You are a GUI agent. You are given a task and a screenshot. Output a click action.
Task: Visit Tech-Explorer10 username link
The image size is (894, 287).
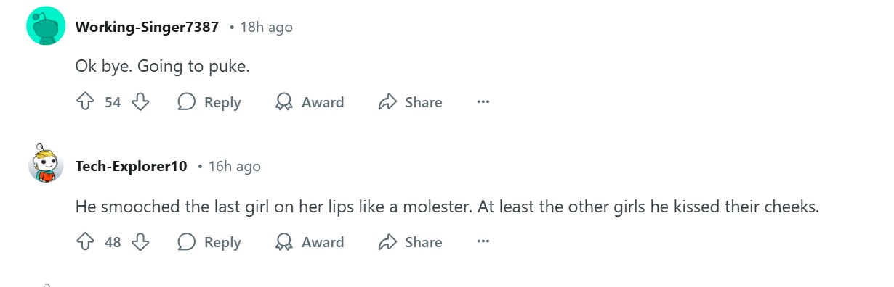(x=131, y=166)
